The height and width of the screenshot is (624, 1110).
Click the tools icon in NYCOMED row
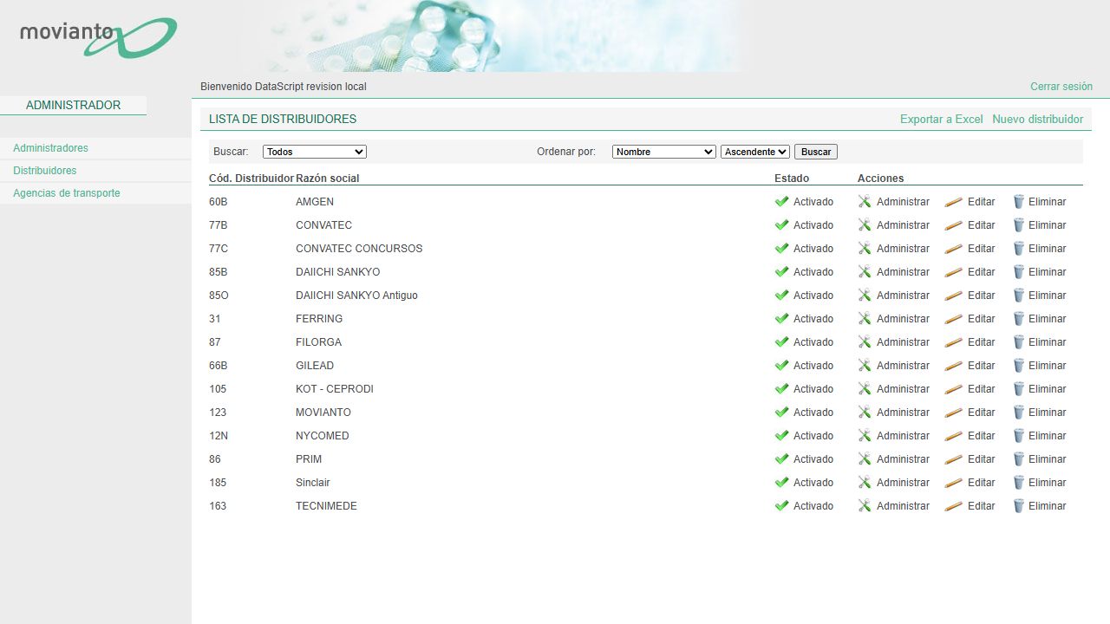(864, 436)
